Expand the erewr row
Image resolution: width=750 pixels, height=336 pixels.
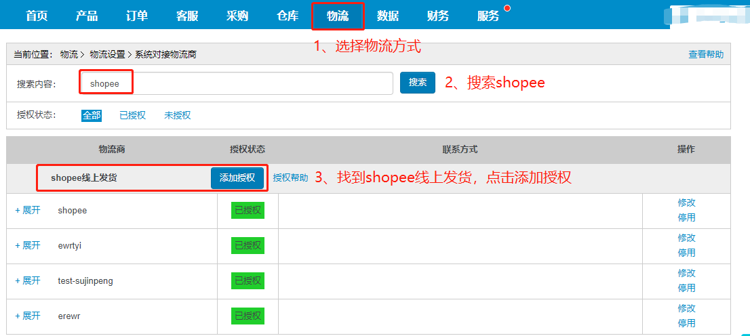[28, 316]
